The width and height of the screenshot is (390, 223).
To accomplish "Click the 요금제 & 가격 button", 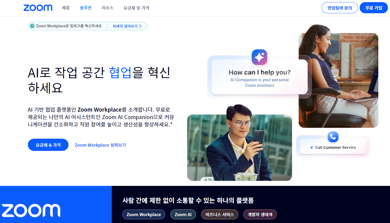I will click(x=48, y=145).
